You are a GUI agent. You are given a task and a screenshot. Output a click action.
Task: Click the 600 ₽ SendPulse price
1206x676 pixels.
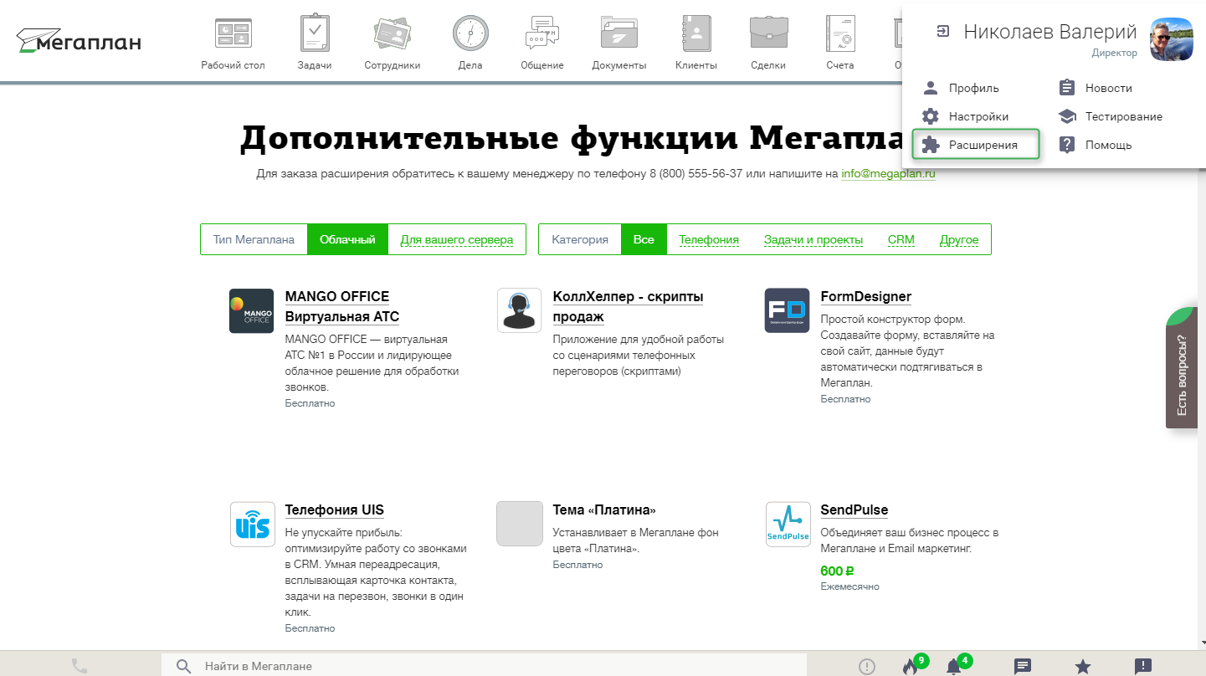click(x=837, y=571)
